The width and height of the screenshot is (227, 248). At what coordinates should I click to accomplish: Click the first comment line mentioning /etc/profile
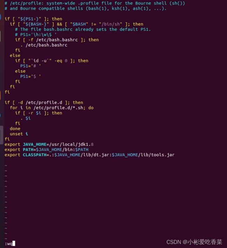[x=95, y=3]
